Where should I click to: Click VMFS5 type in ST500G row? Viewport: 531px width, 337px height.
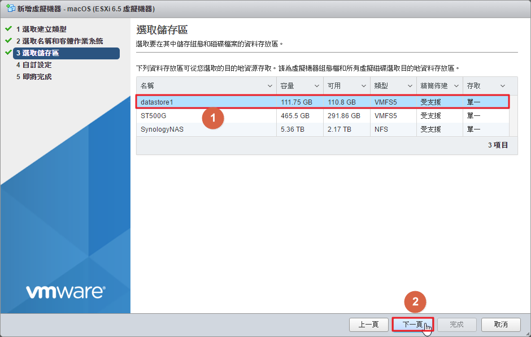[385, 116]
